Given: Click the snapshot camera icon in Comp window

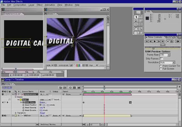Looking at the screenshot, I should [x=71, y=65].
